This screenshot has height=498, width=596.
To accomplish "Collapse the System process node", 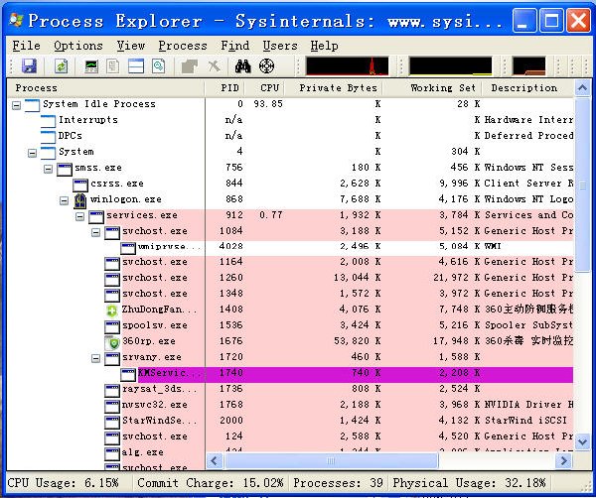I will 33,153.
